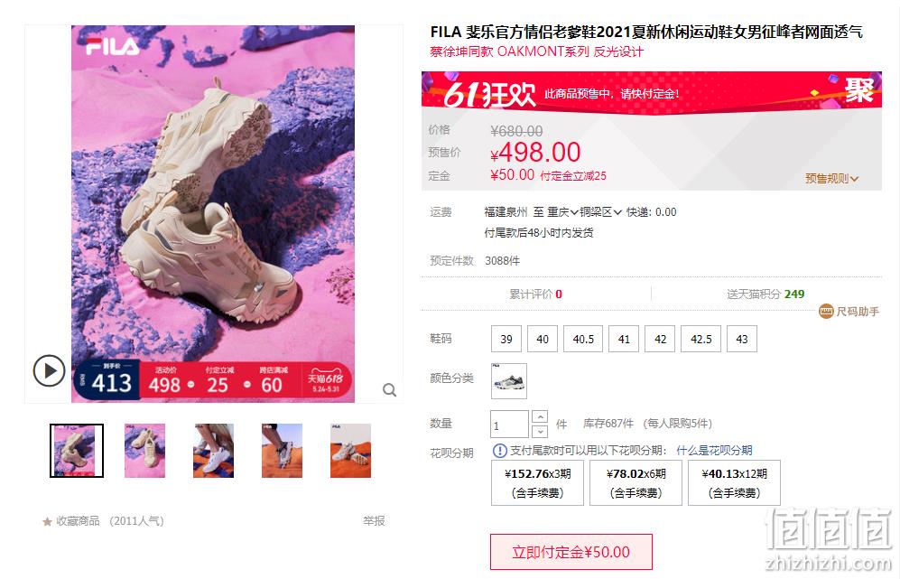Click the star icon to 收藏商品
Screen dimensions: 900x579
click(47, 521)
